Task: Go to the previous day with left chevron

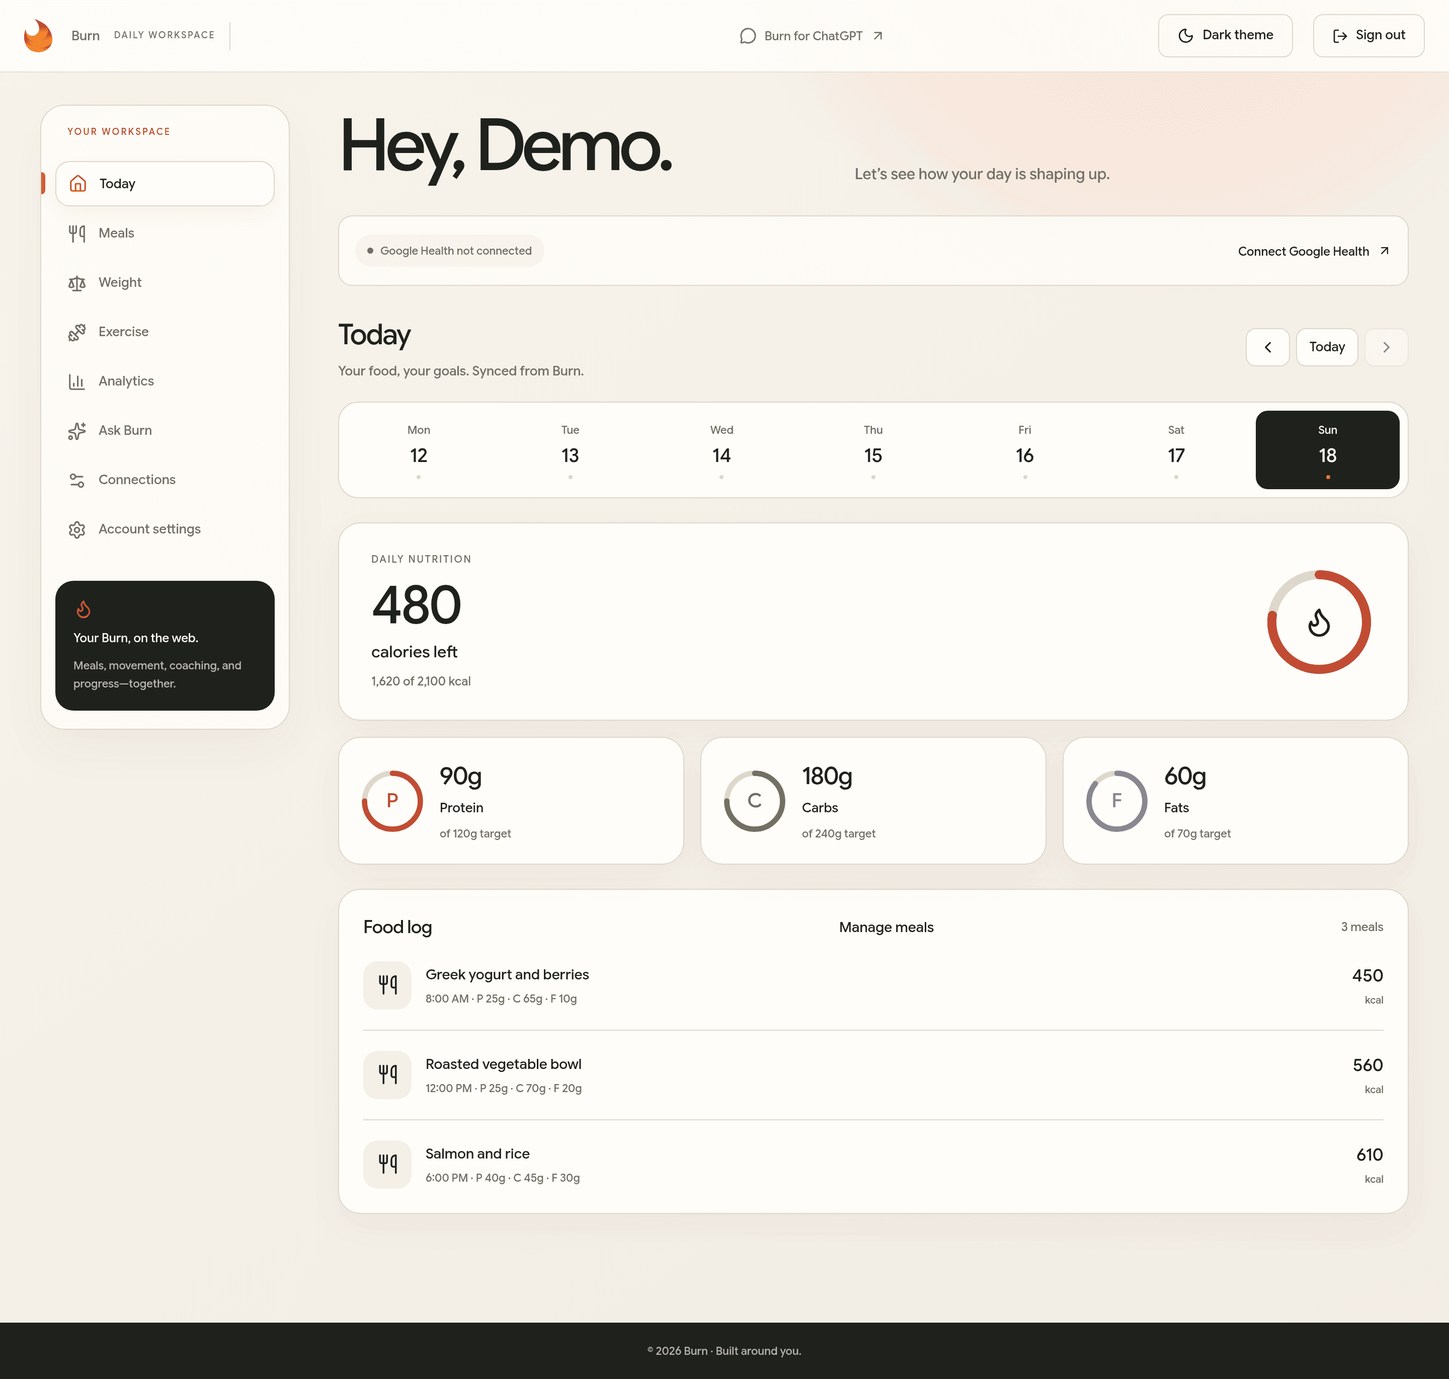Action: pos(1267,347)
